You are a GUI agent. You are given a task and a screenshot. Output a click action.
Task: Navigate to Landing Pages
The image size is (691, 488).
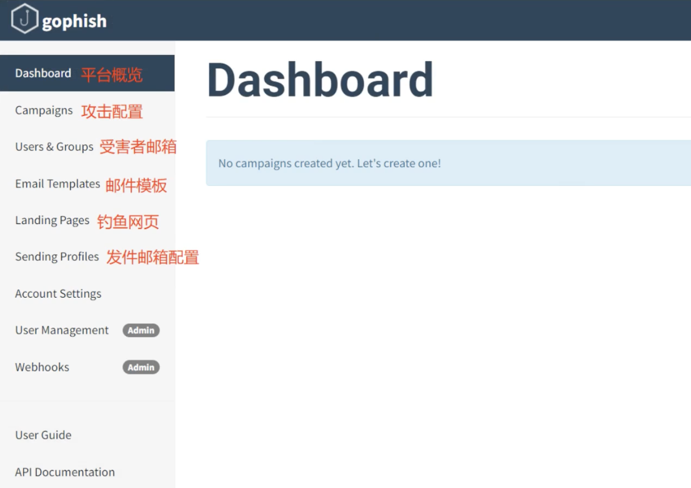(52, 220)
